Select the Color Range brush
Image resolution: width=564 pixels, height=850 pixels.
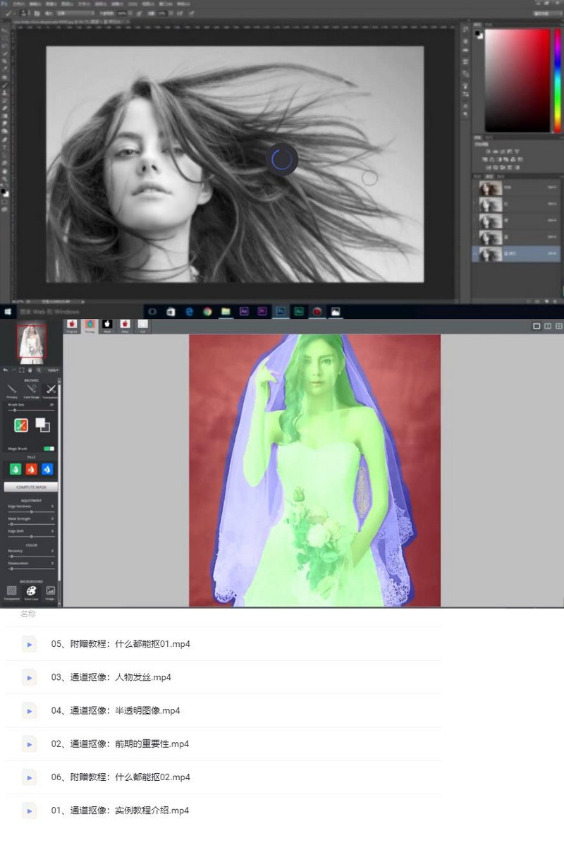pyautogui.click(x=31, y=390)
